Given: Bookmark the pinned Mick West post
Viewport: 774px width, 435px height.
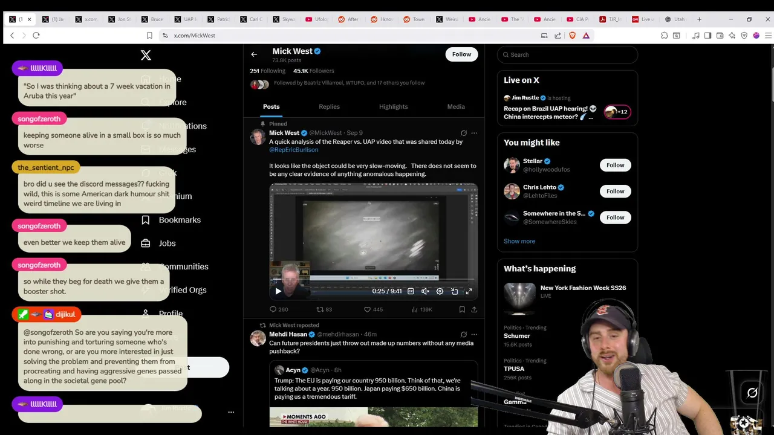Looking at the screenshot, I should click(462, 309).
